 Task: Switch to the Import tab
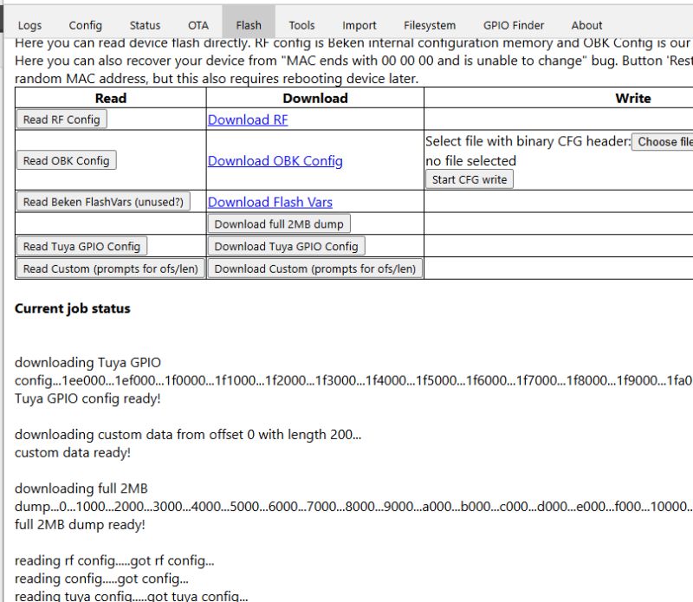359,25
